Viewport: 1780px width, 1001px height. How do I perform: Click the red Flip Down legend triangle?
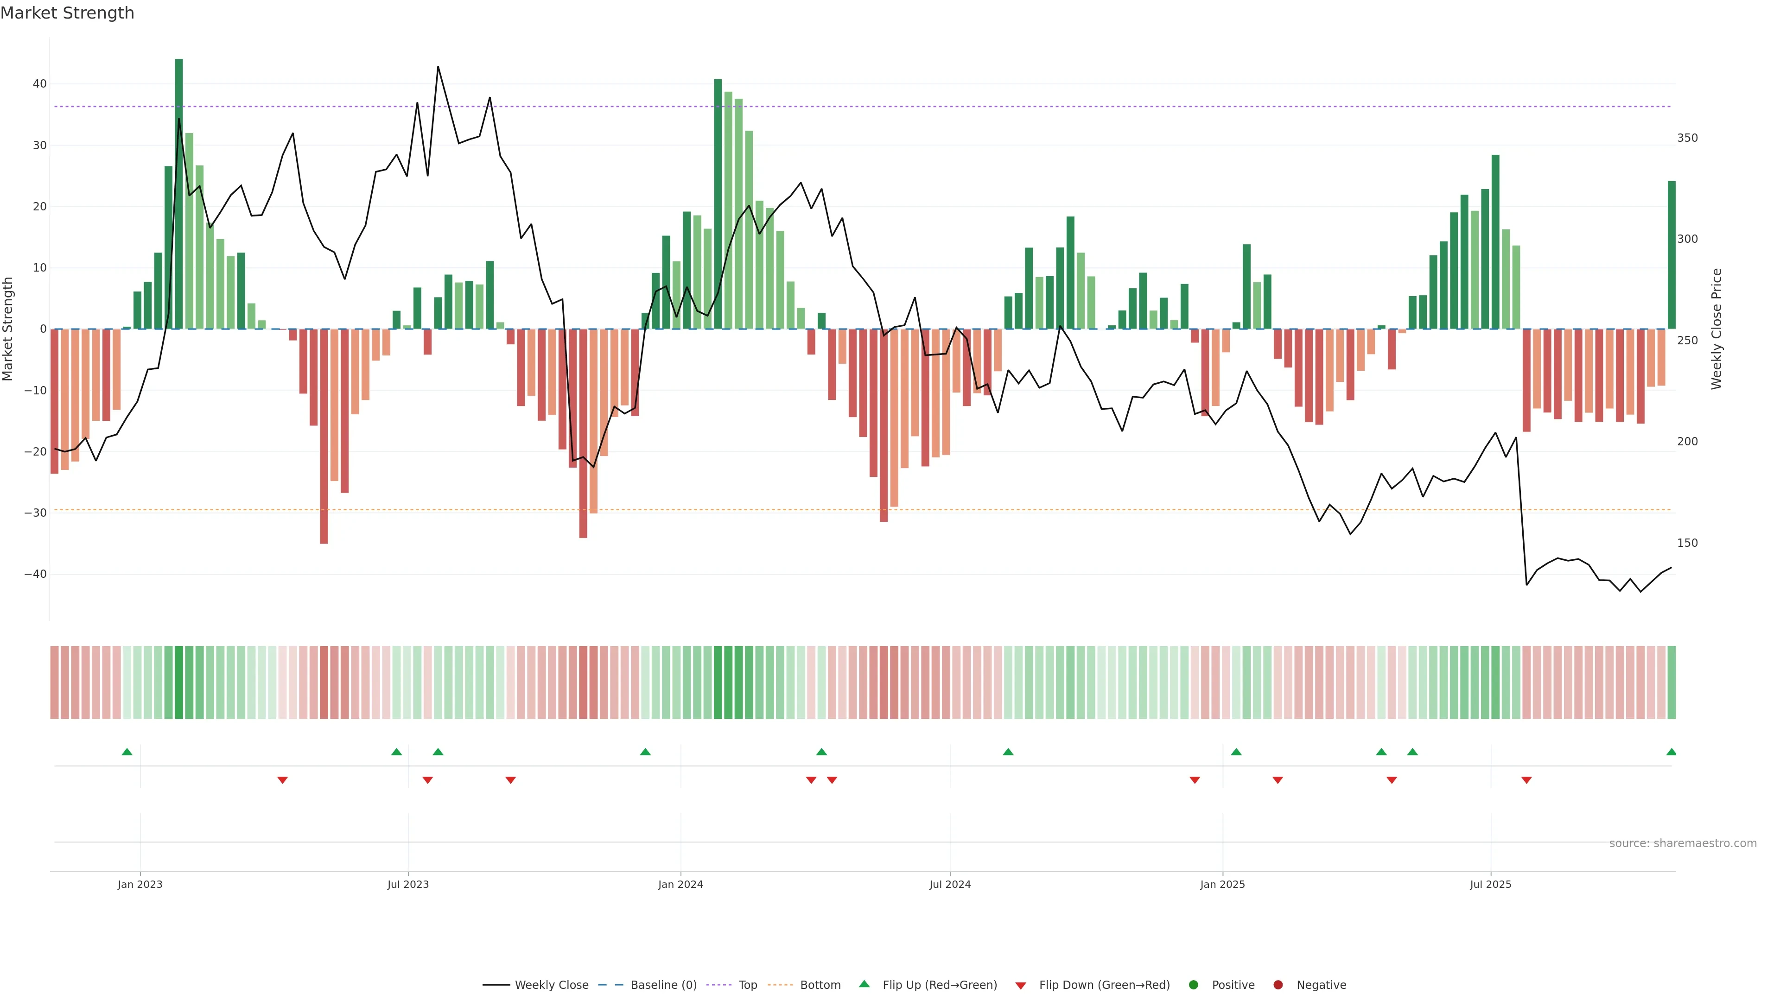[1021, 985]
